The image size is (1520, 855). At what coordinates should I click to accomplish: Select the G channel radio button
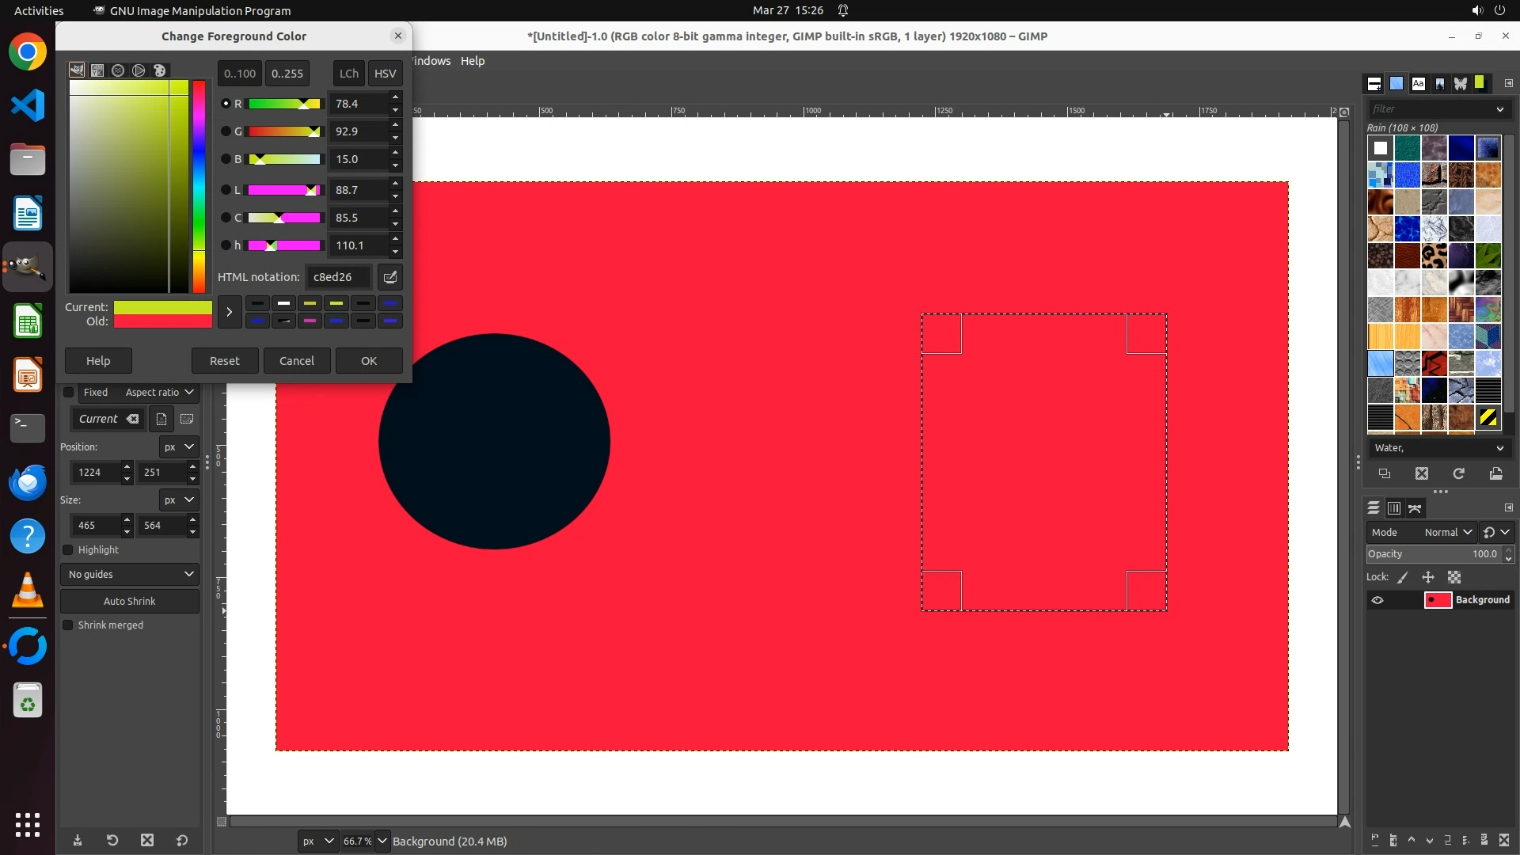(226, 131)
